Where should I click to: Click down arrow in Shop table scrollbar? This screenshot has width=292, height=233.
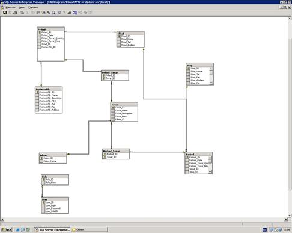211,83
